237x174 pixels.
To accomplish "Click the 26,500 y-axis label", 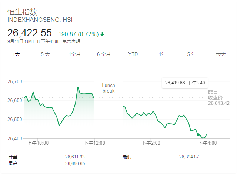I will click(x=15, y=119).
